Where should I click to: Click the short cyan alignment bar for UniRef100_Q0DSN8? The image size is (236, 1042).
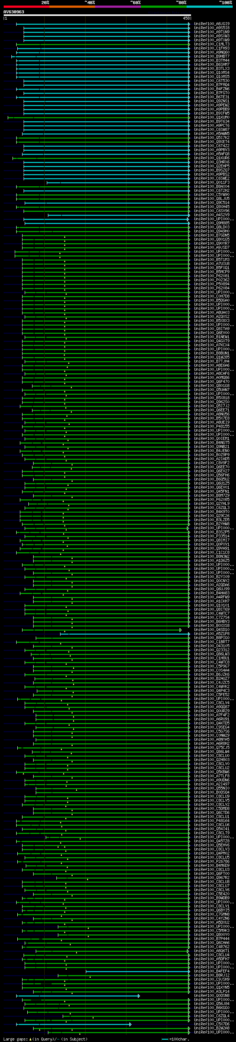coord(78,996)
